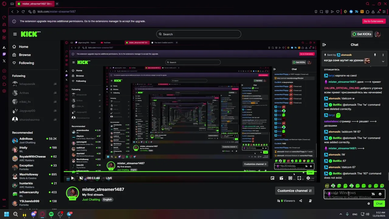This screenshot has height=219, width=389.
Task: Open browser downloads icon
Action: coord(379,12)
